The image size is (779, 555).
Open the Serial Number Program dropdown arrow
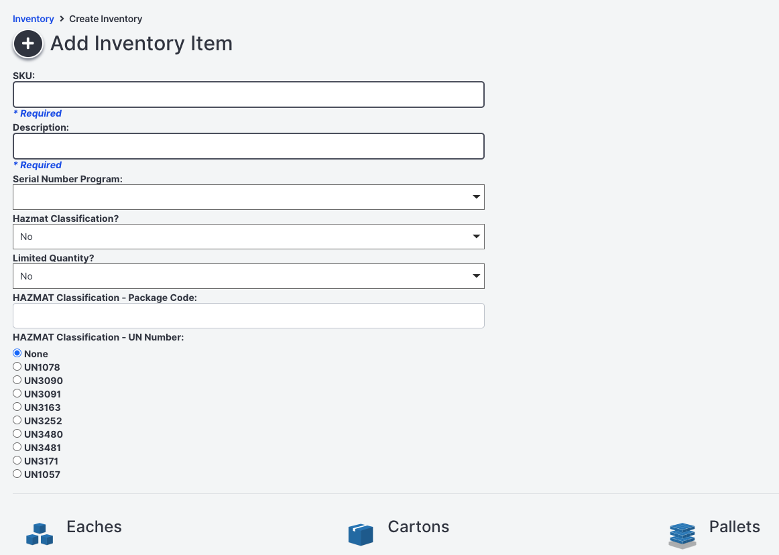point(475,197)
